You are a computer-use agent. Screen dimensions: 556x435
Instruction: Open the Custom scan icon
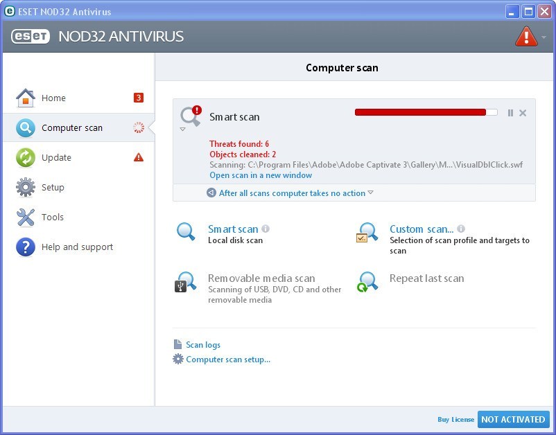[x=366, y=233]
